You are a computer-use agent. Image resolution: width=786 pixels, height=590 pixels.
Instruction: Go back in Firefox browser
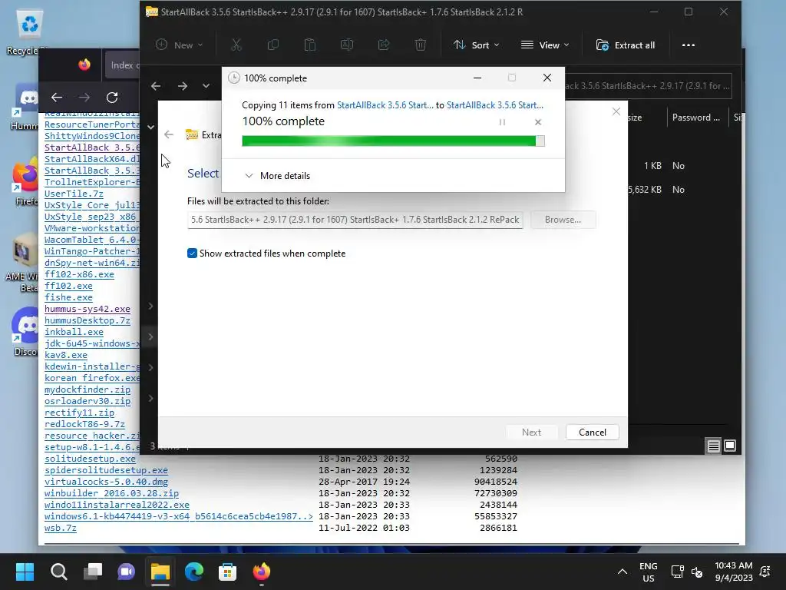pos(57,98)
